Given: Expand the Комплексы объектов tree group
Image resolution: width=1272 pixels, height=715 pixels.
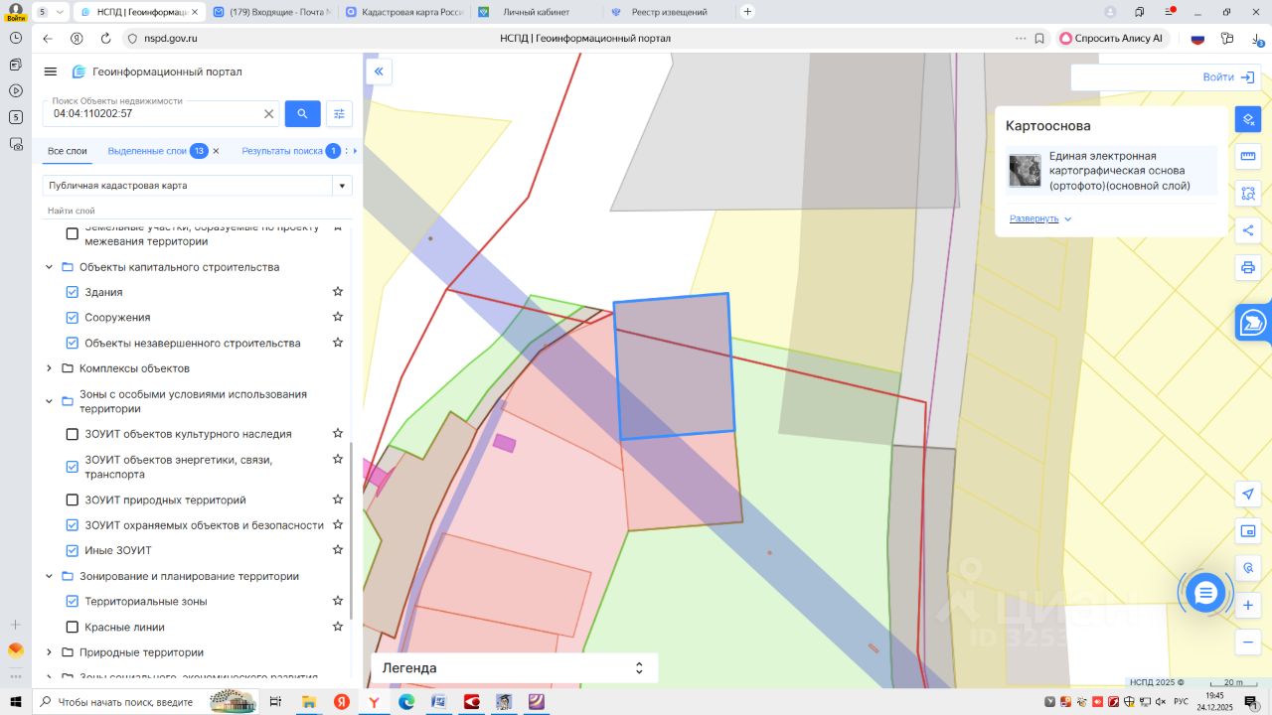Looking at the screenshot, I should (x=50, y=368).
